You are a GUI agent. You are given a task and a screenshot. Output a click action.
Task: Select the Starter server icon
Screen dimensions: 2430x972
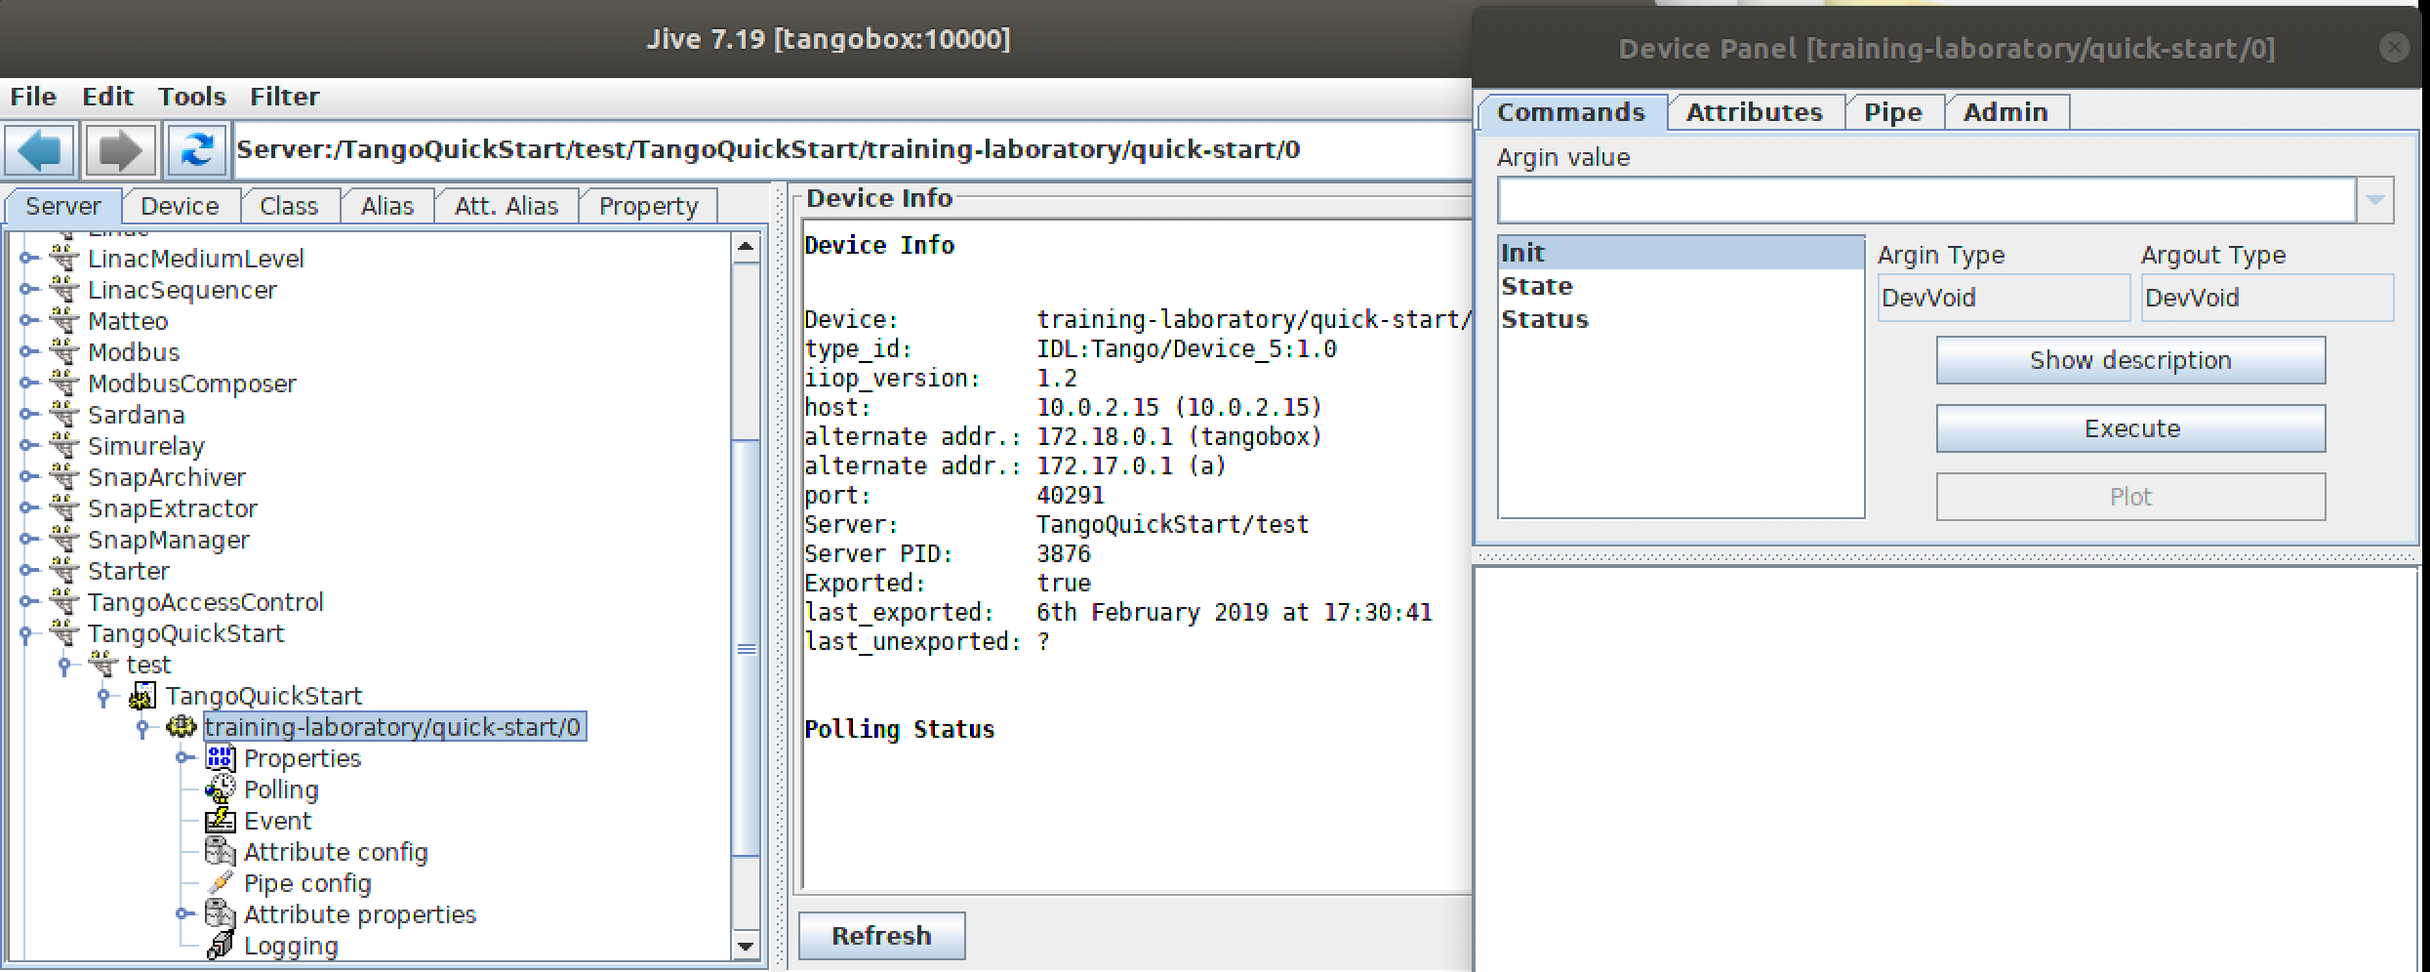coord(64,571)
